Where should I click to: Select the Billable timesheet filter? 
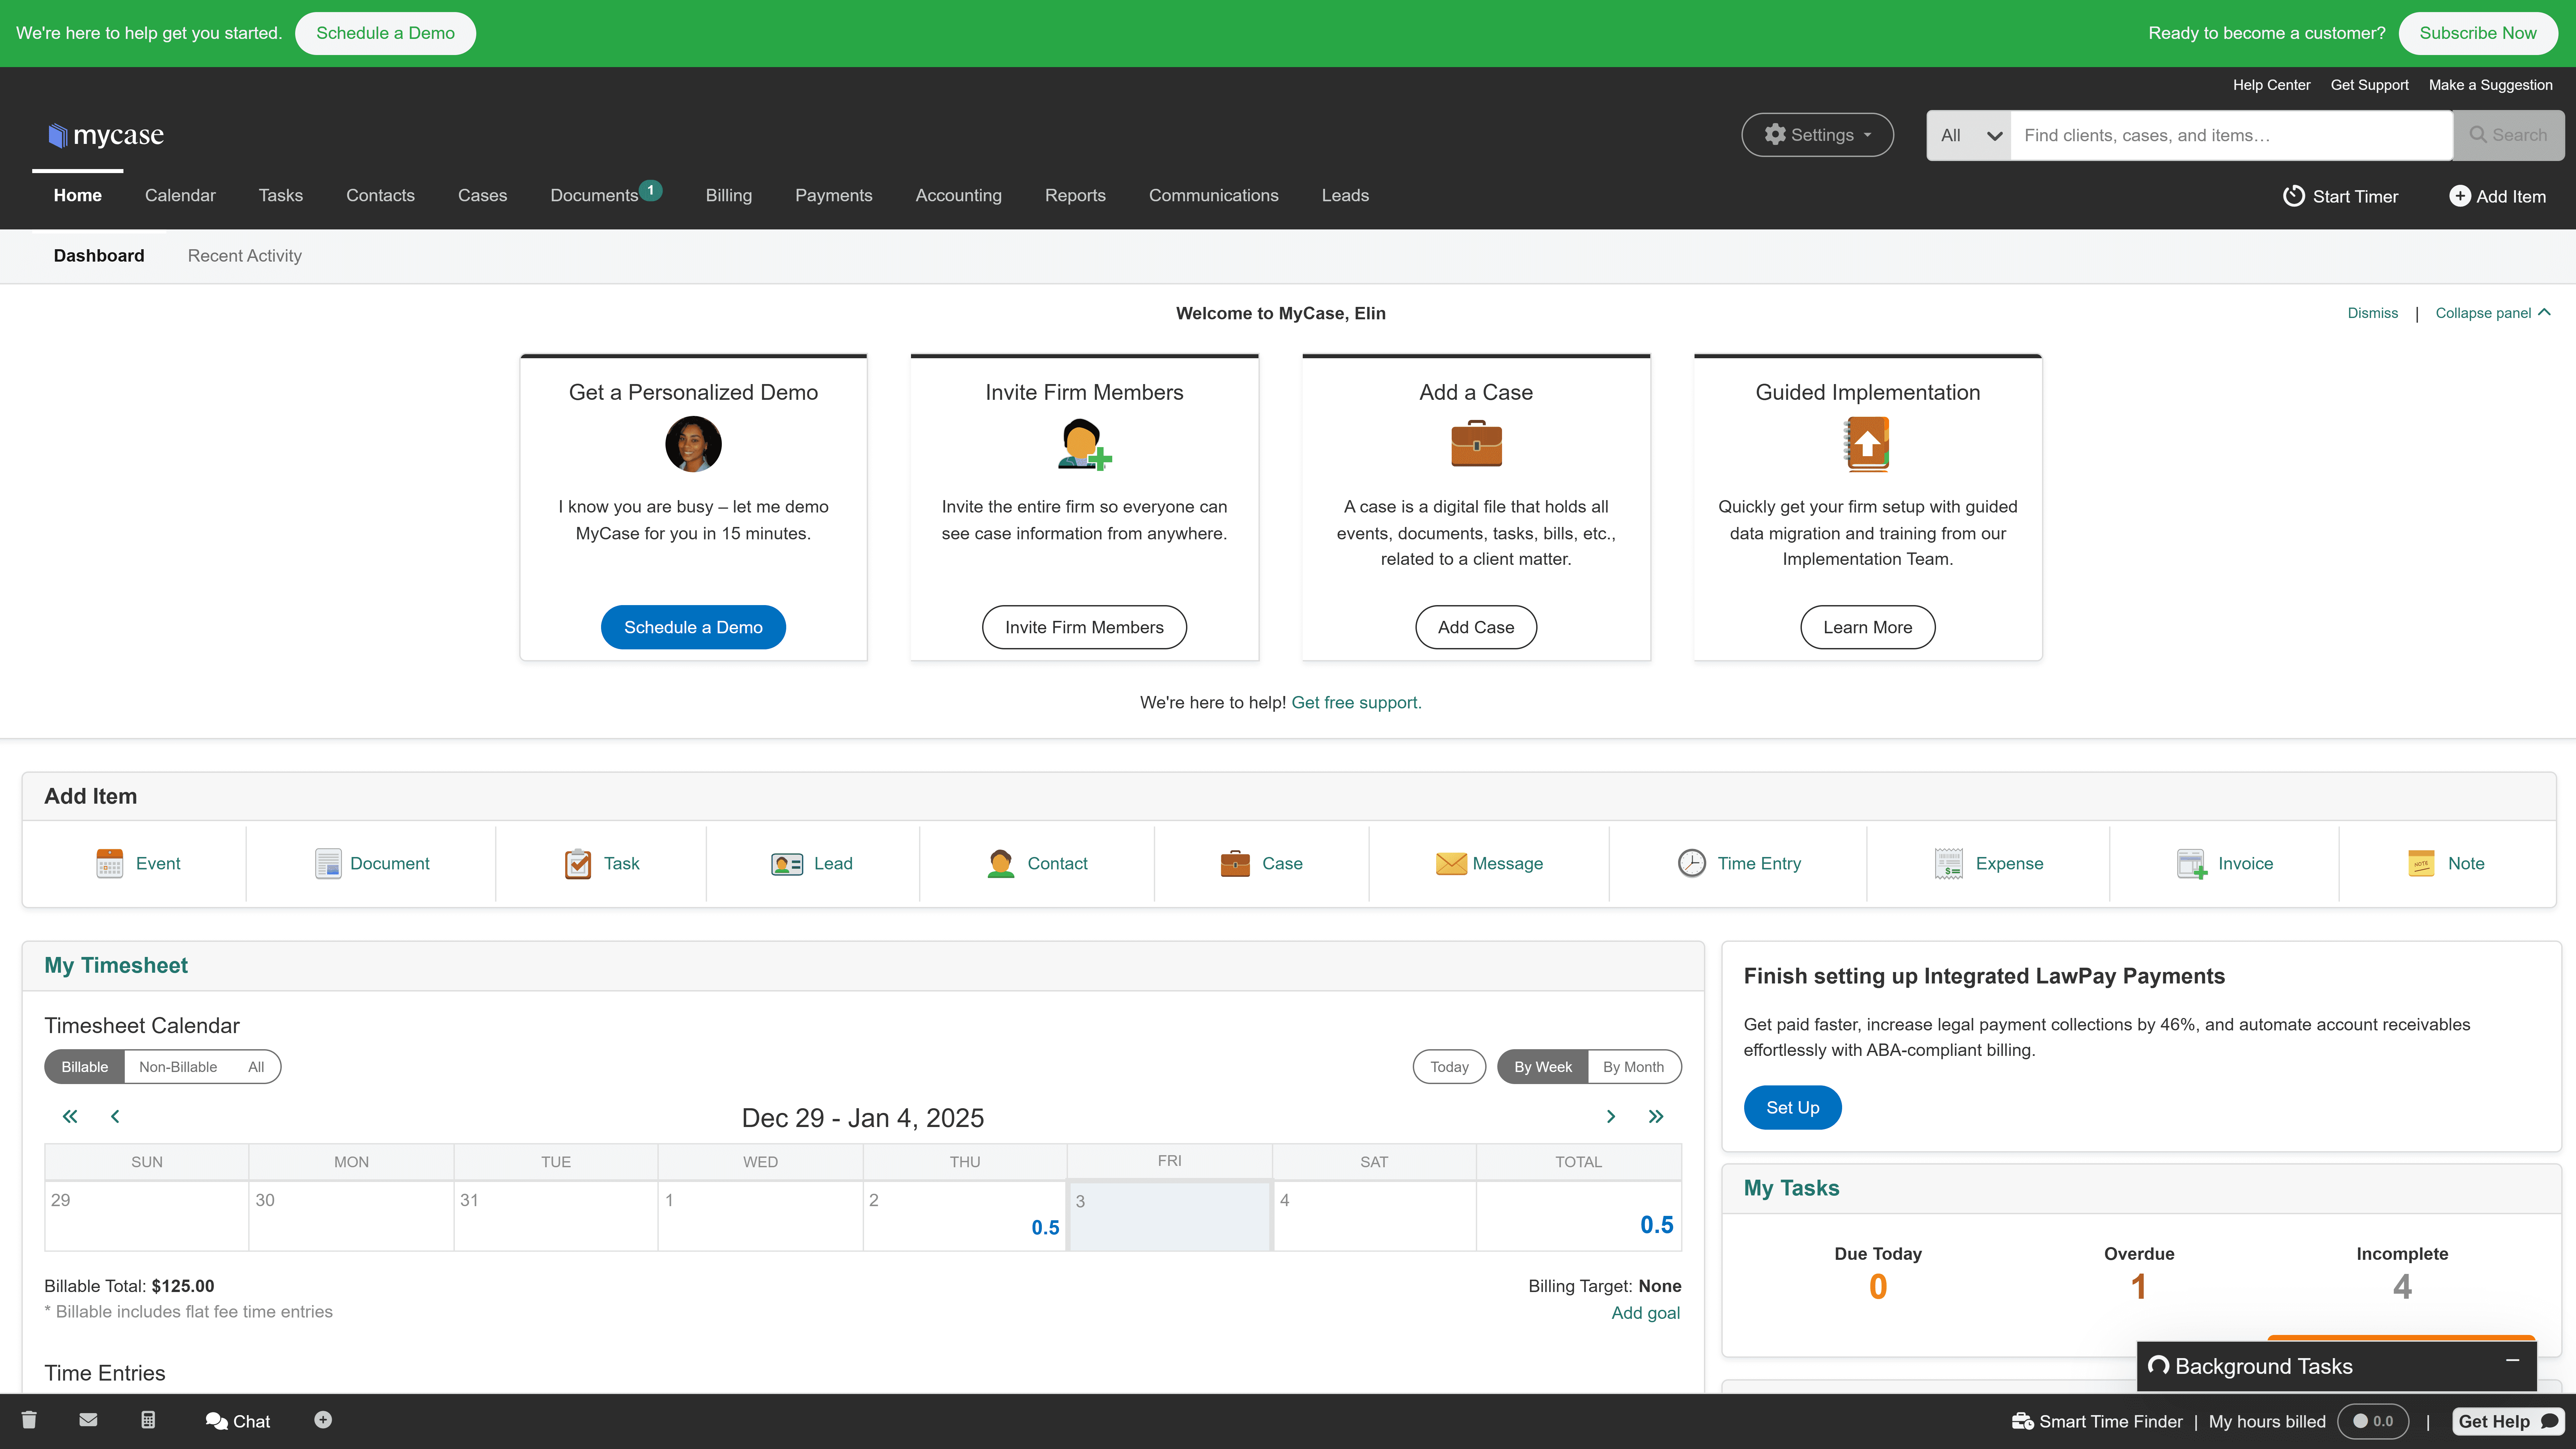point(85,1067)
